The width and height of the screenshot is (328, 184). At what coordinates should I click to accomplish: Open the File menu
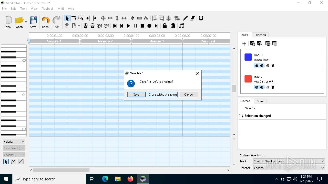coord(4,9)
